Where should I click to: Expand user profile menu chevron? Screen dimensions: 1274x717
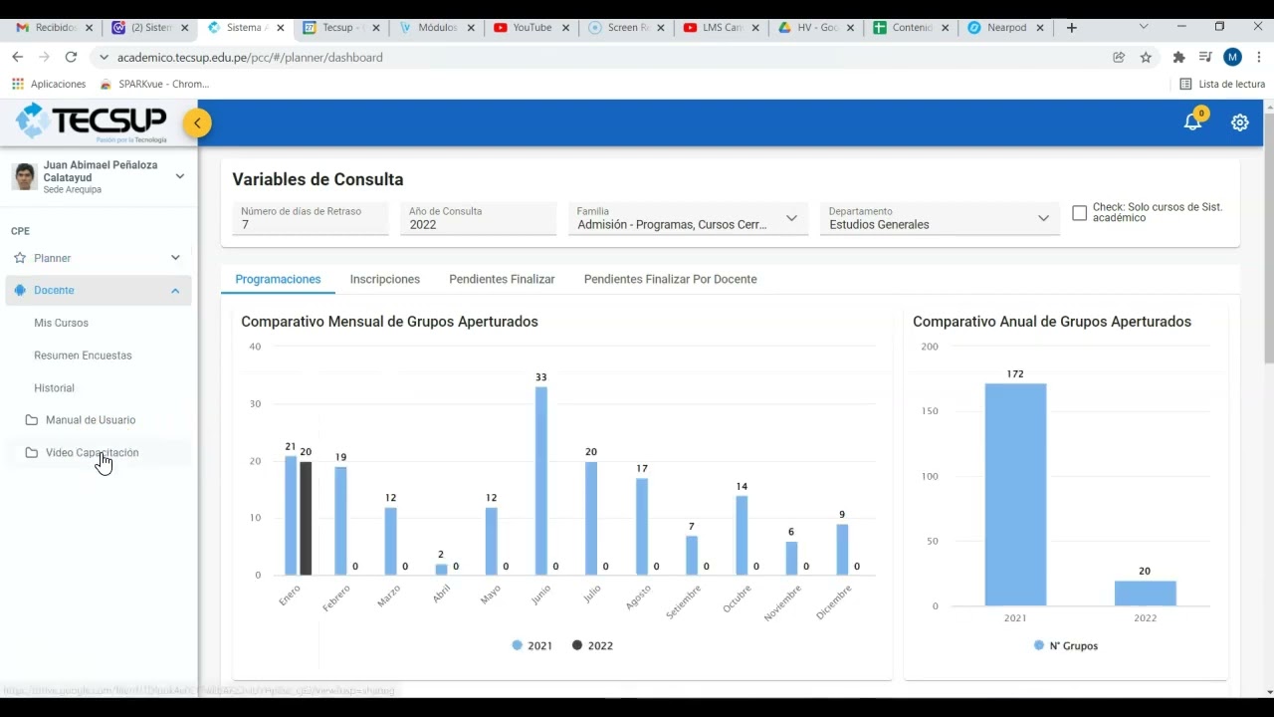click(180, 176)
